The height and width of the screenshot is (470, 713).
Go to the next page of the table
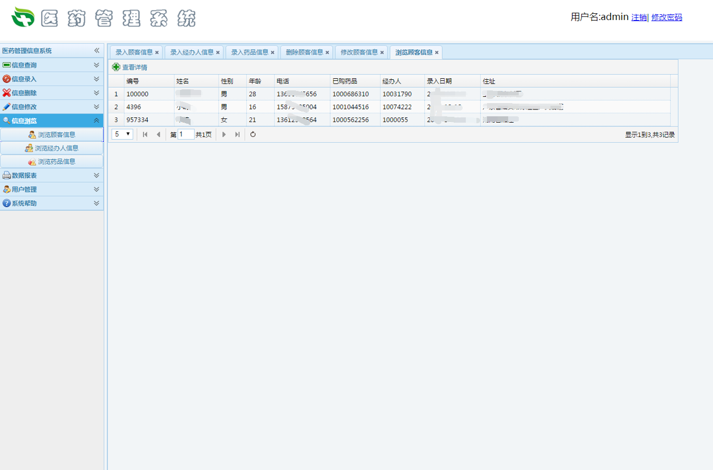(224, 134)
